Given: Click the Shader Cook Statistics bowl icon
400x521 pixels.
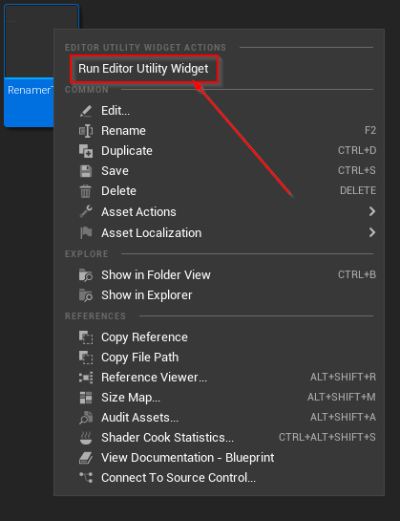Looking at the screenshot, I should tap(86, 438).
